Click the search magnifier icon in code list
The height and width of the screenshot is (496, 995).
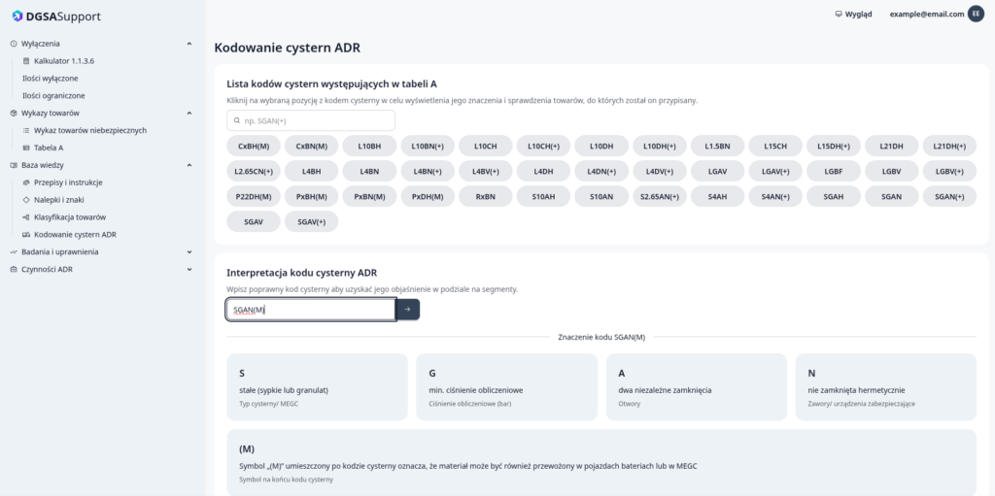(236, 120)
